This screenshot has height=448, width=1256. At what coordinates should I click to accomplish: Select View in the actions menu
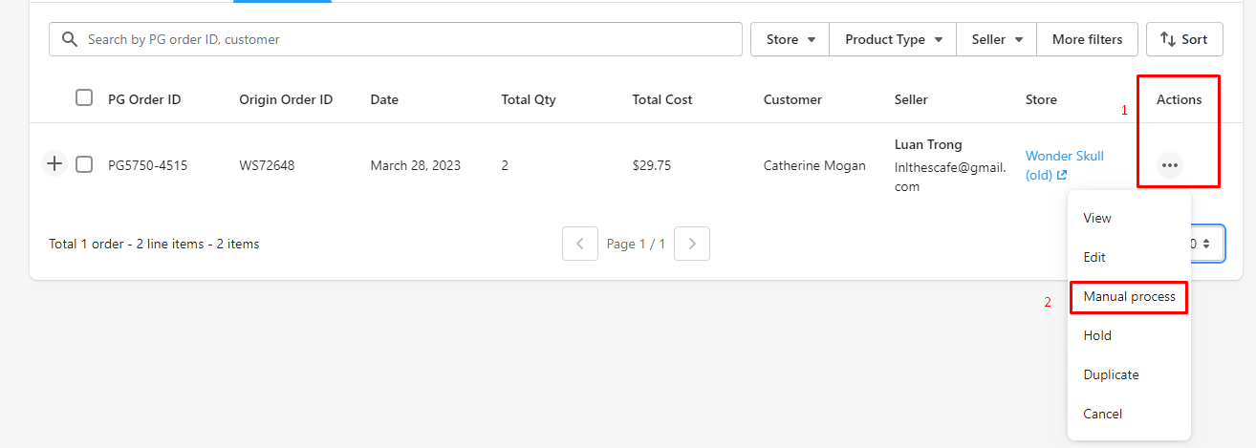(1097, 218)
